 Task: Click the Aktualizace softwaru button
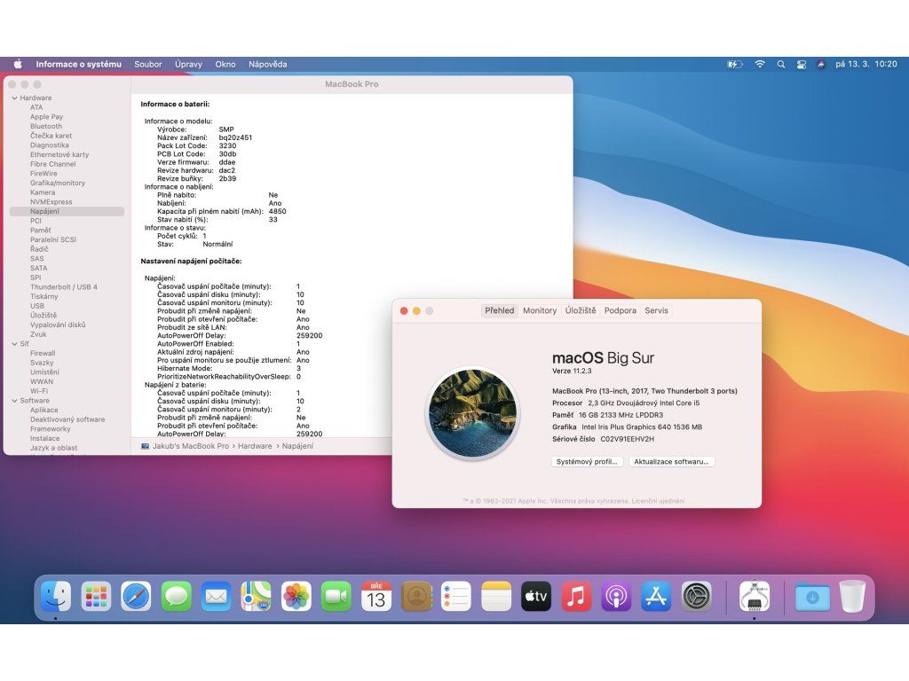pyautogui.click(x=671, y=462)
